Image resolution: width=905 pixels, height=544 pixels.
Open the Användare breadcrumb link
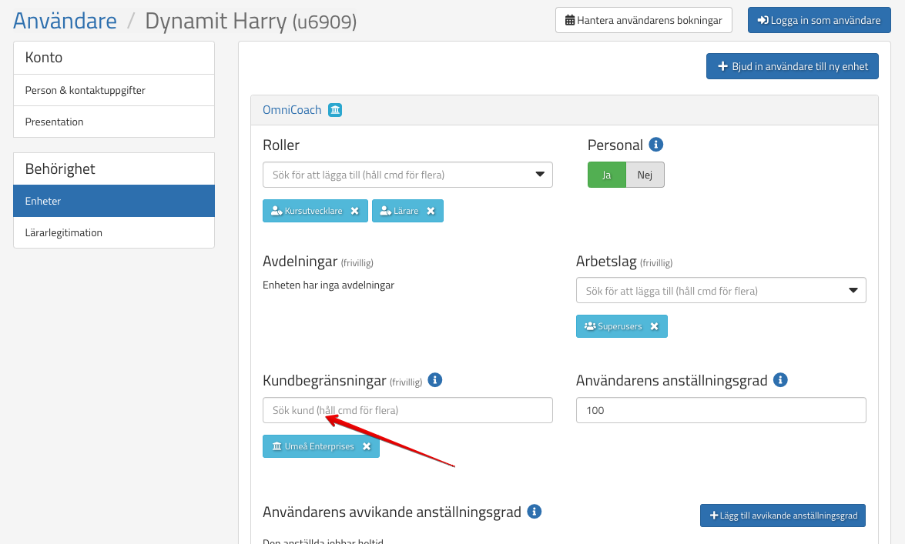[x=65, y=21]
